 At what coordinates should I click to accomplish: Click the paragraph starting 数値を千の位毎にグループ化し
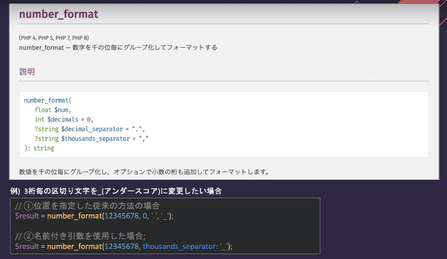tap(144, 172)
